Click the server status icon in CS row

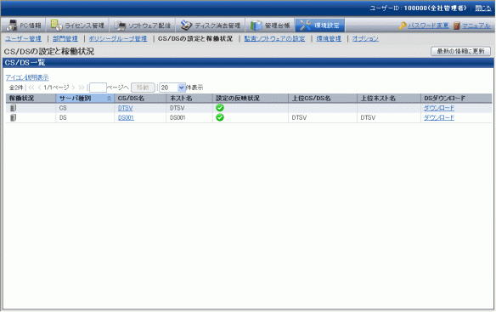[x=13, y=108]
